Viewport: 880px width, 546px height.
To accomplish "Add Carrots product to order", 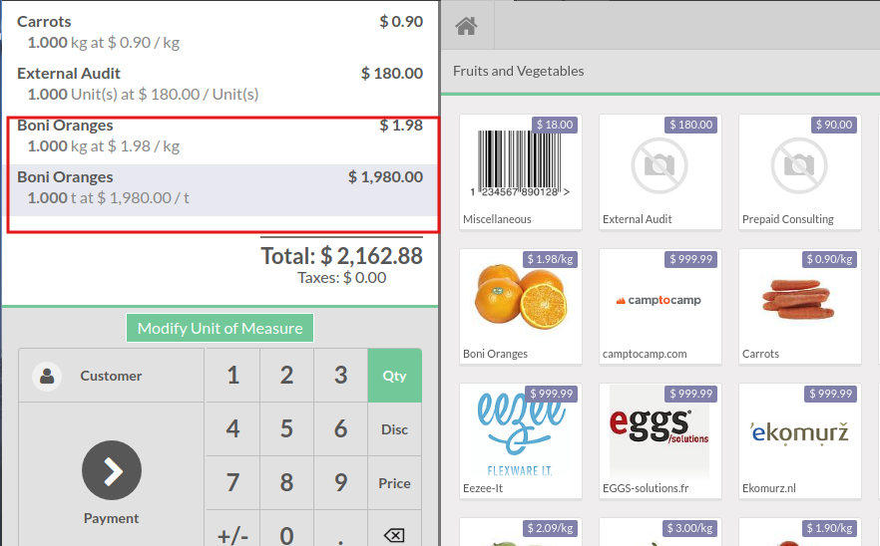I will click(799, 306).
